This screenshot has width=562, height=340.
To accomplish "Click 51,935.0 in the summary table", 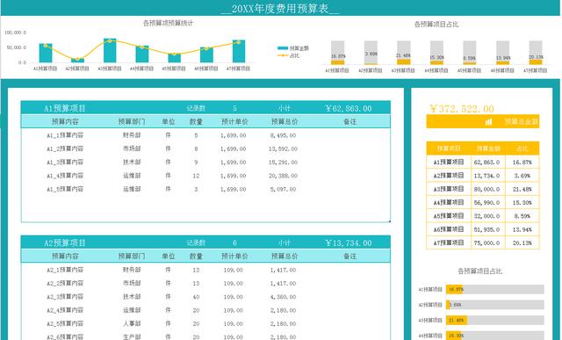I will (486, 229).
